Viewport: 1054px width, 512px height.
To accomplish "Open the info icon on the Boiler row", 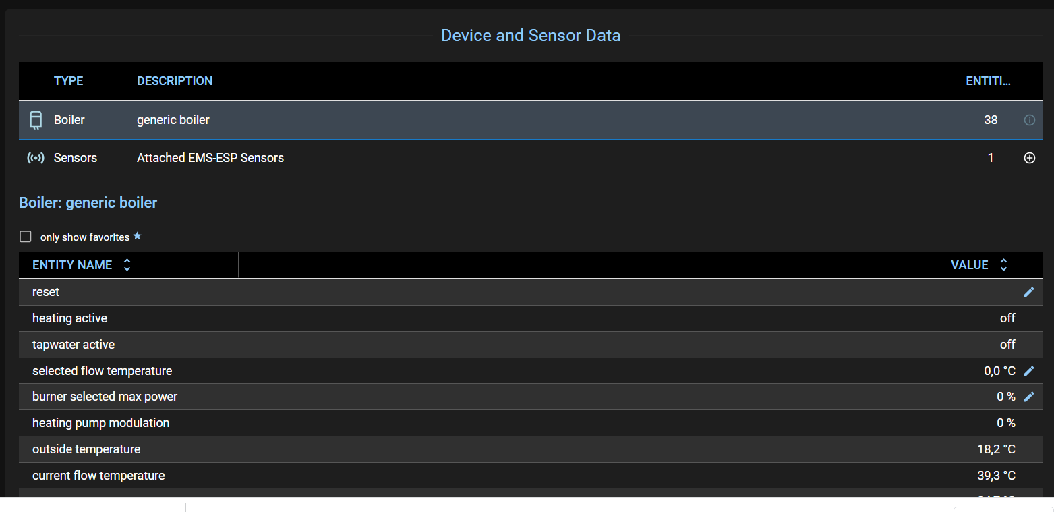I will (x=1029, y=120).
